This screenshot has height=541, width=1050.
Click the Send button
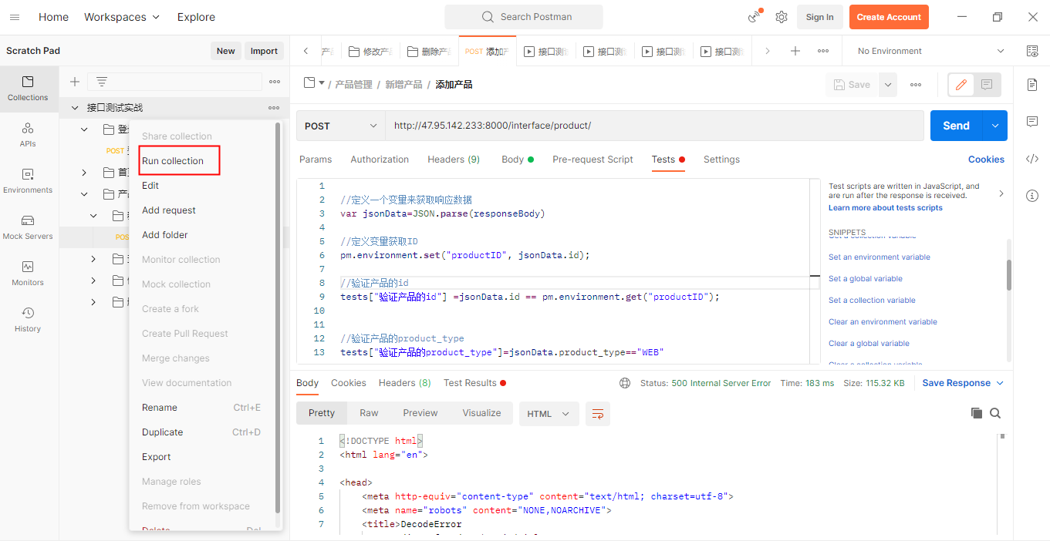pyautogui.click(x=957, y=126)
